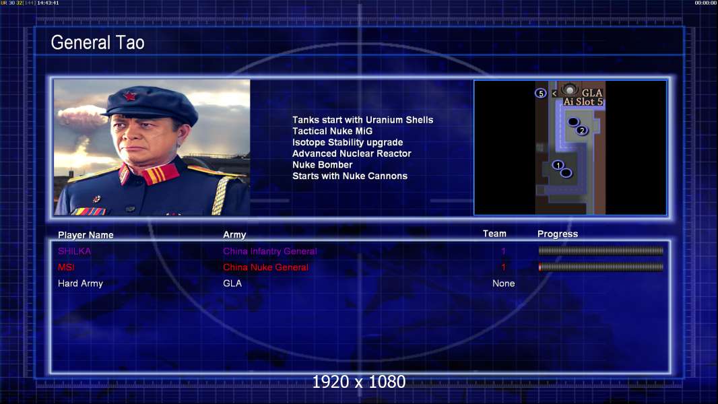Click SHILKA's loading progress bar
Screen dimensions: 718x404
(601, 250)
